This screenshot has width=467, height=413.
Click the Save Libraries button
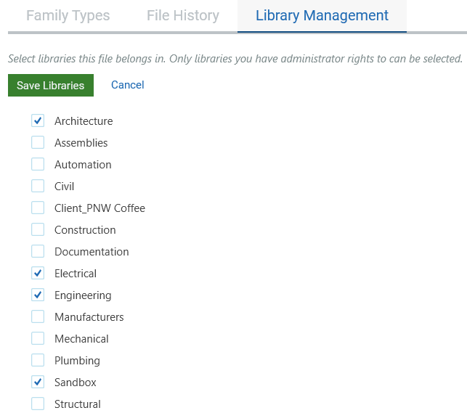coord(51,85)
